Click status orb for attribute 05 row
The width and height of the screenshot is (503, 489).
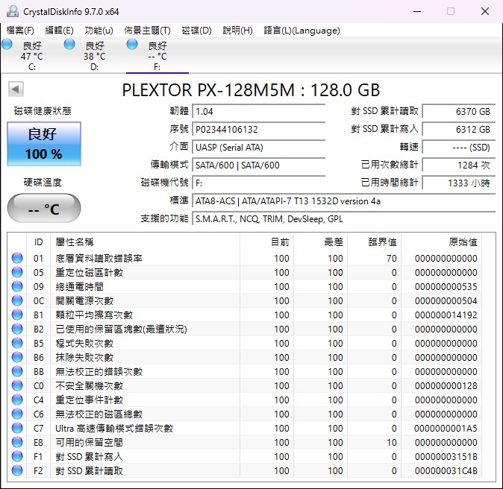click(17, 272)
